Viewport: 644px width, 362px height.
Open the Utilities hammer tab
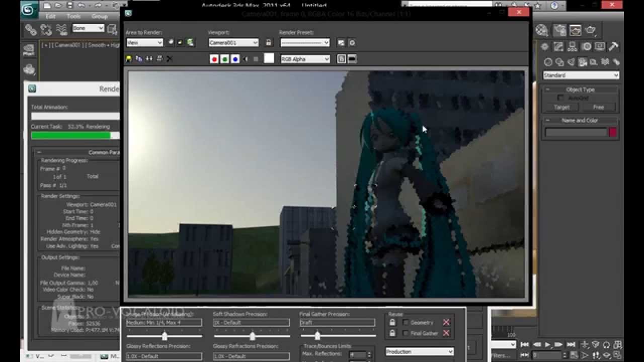coord(613,47)
